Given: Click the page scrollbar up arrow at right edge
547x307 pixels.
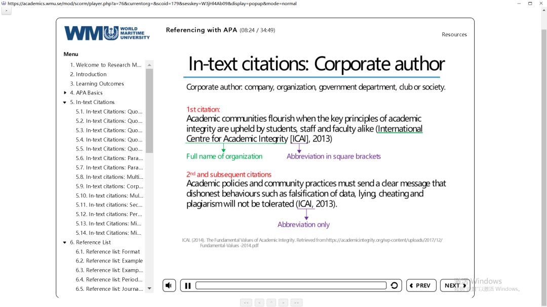Looking at the screenshot, I should tap(544, 11).
